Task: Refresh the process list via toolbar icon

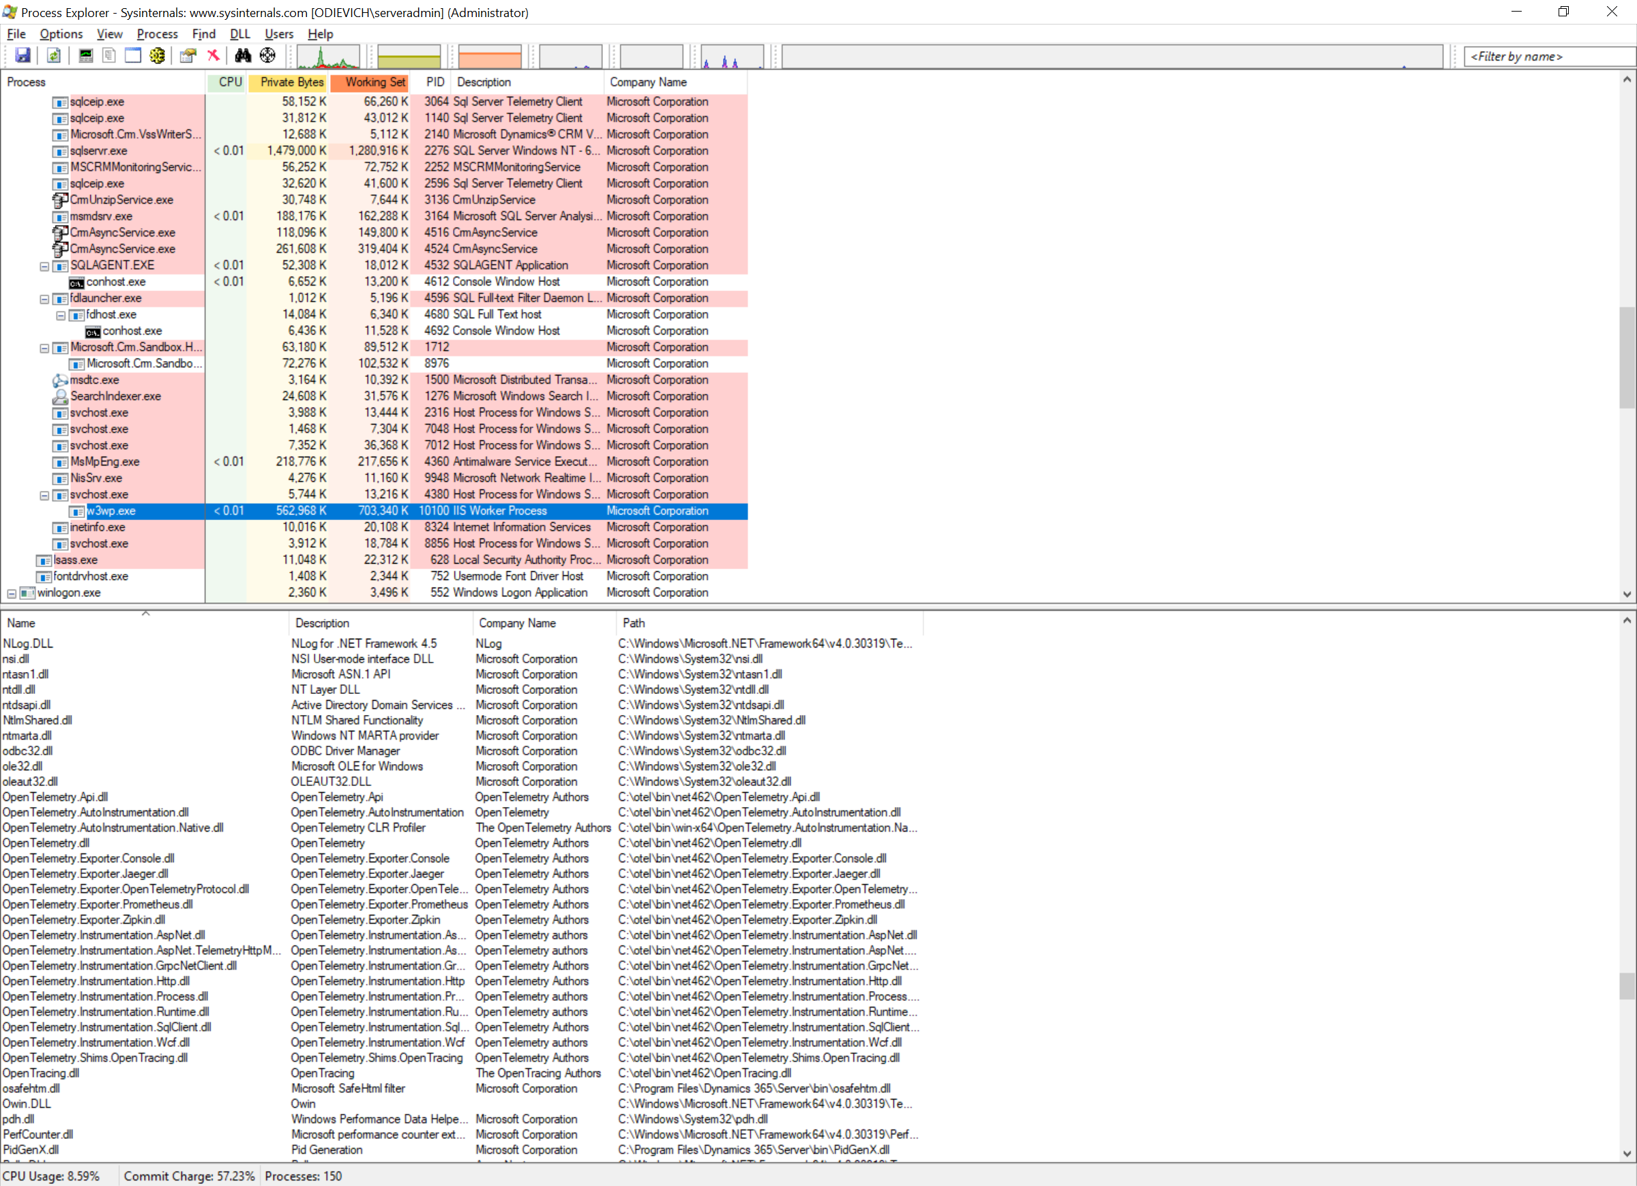Action: coord(53,55)
